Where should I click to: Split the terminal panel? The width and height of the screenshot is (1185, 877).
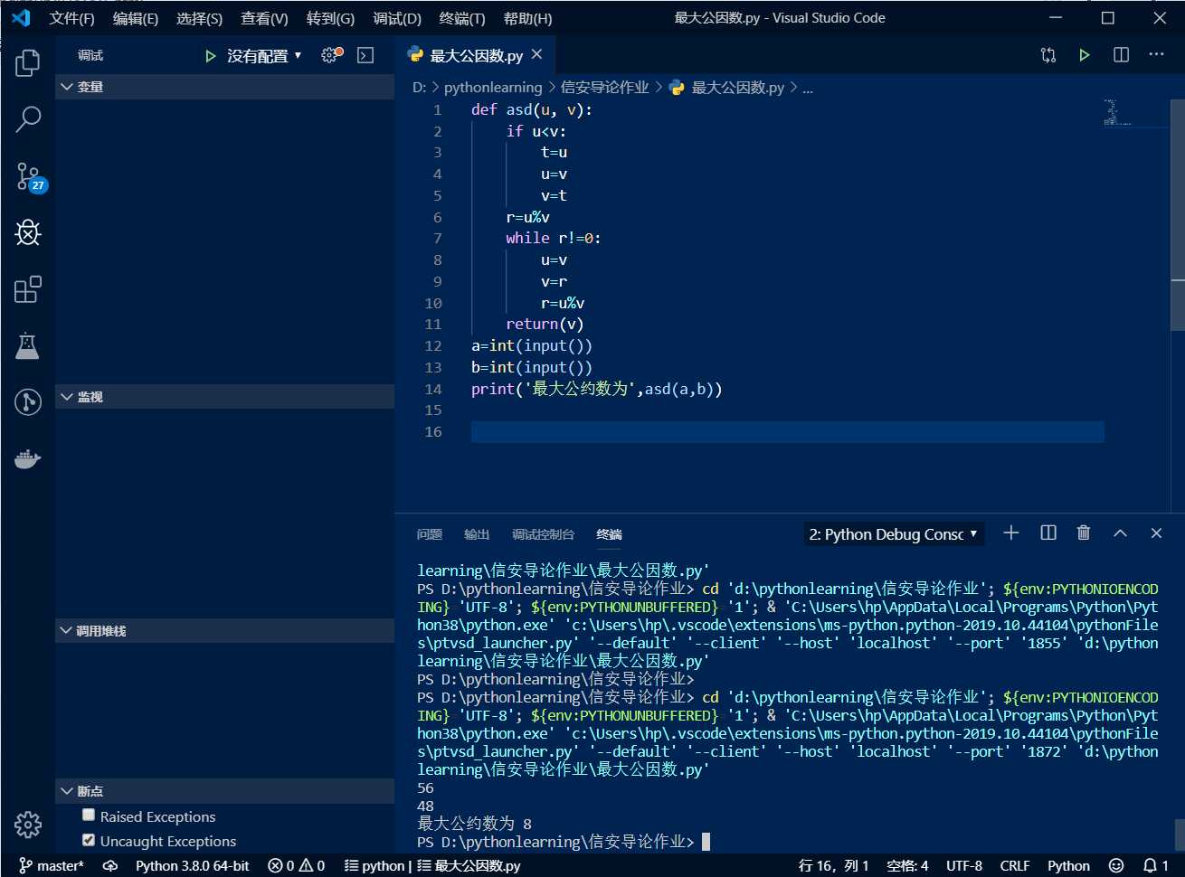point(1048,533)
